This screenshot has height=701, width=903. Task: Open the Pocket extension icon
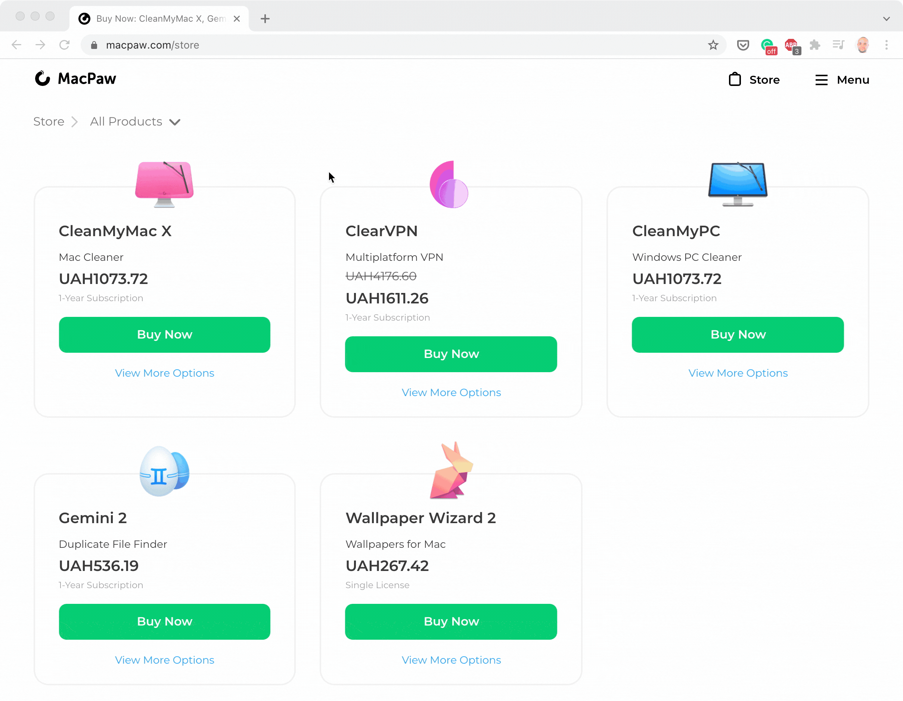(742, 45)
